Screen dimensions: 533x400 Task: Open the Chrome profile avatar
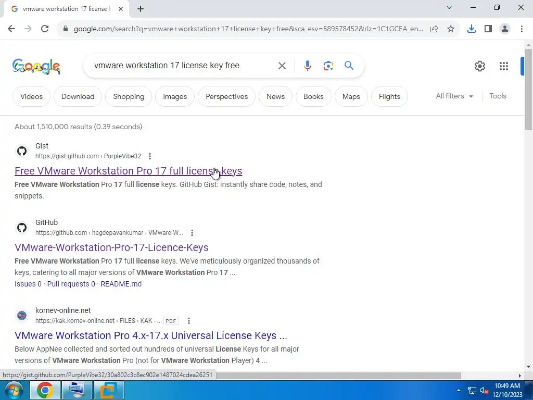pyautogui.click(x=505, y=29)
